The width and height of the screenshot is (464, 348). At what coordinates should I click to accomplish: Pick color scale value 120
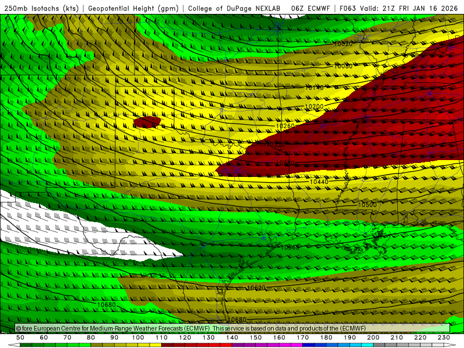coord(185,338)
